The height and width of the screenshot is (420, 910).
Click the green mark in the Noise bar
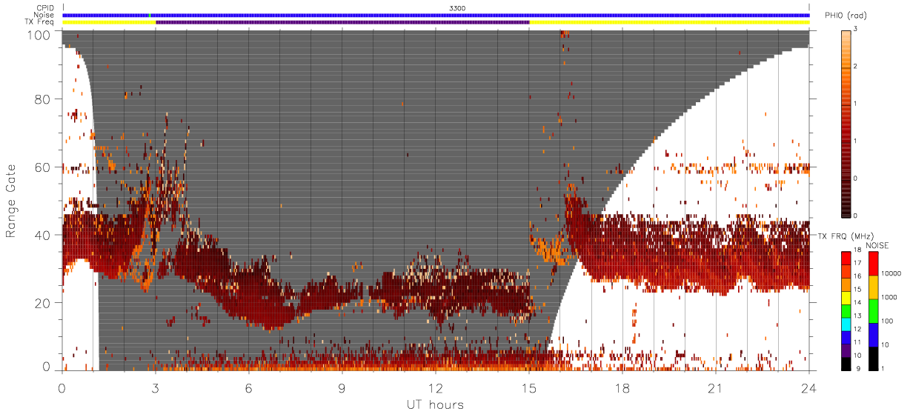[150, 15]
